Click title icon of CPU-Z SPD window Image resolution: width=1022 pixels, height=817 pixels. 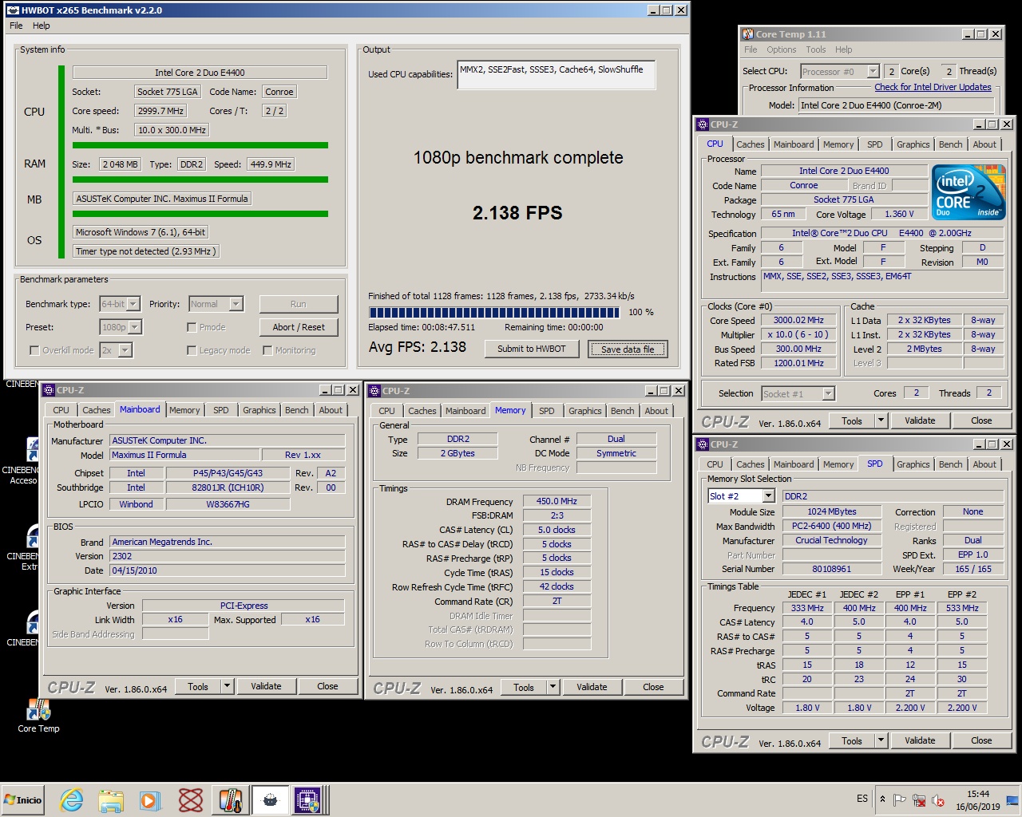click(x=703, y=444)
